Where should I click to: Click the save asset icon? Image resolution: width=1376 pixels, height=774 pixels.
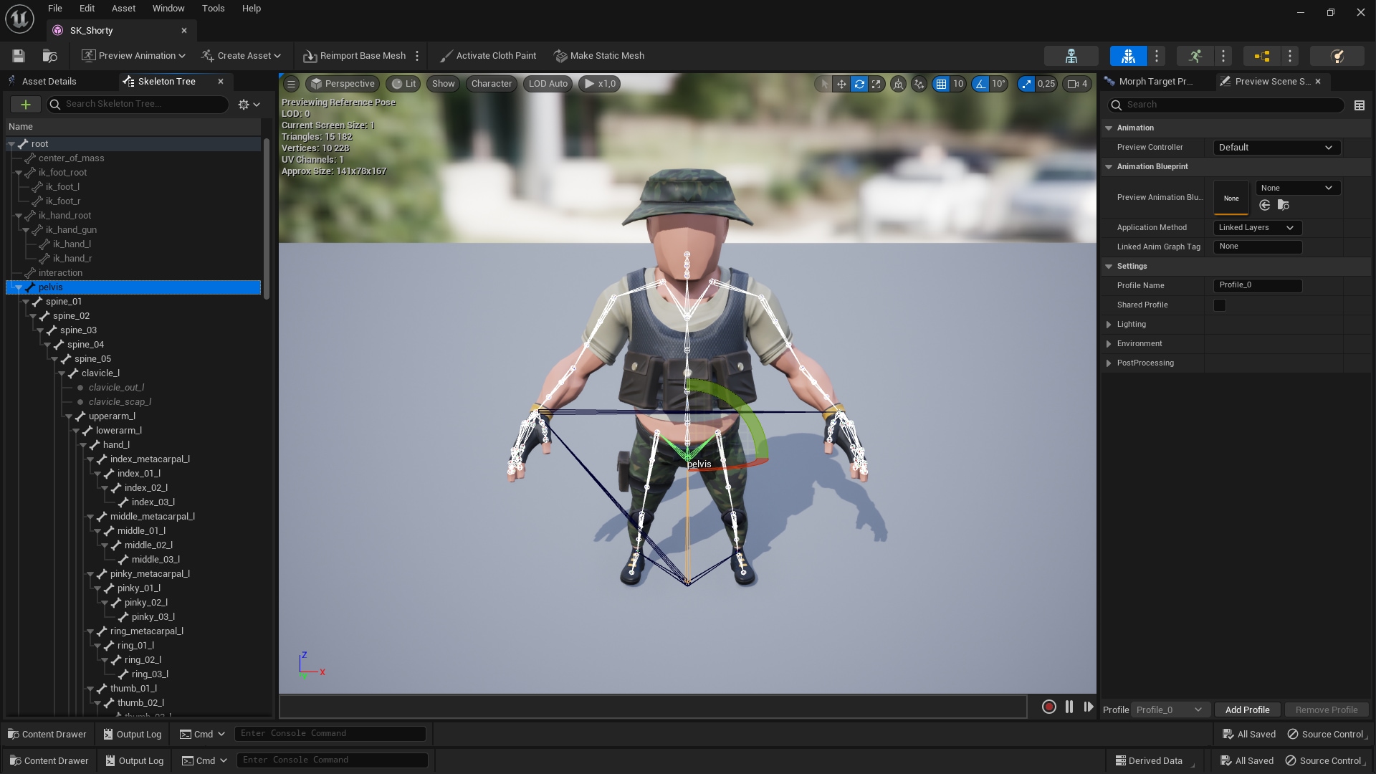pyautogui.click(x=19, y=56)
